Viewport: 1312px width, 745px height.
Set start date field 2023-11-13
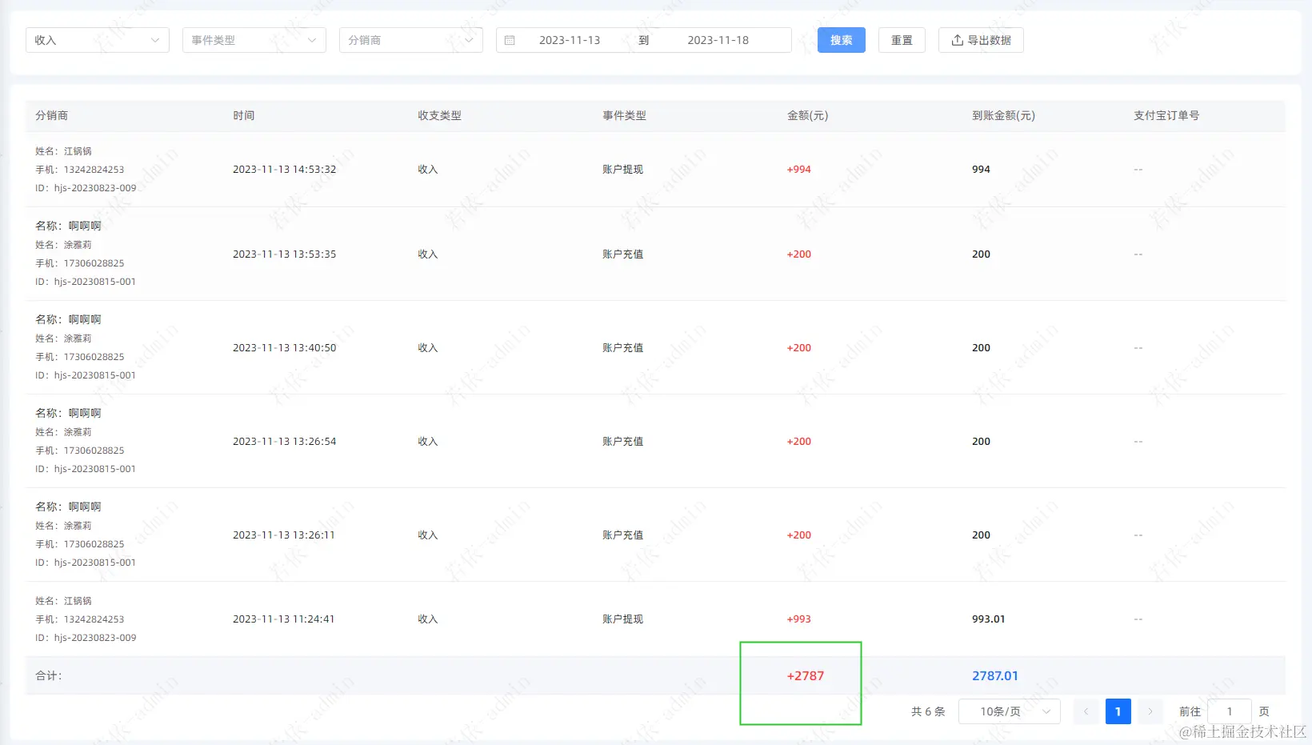coord(570,40)
